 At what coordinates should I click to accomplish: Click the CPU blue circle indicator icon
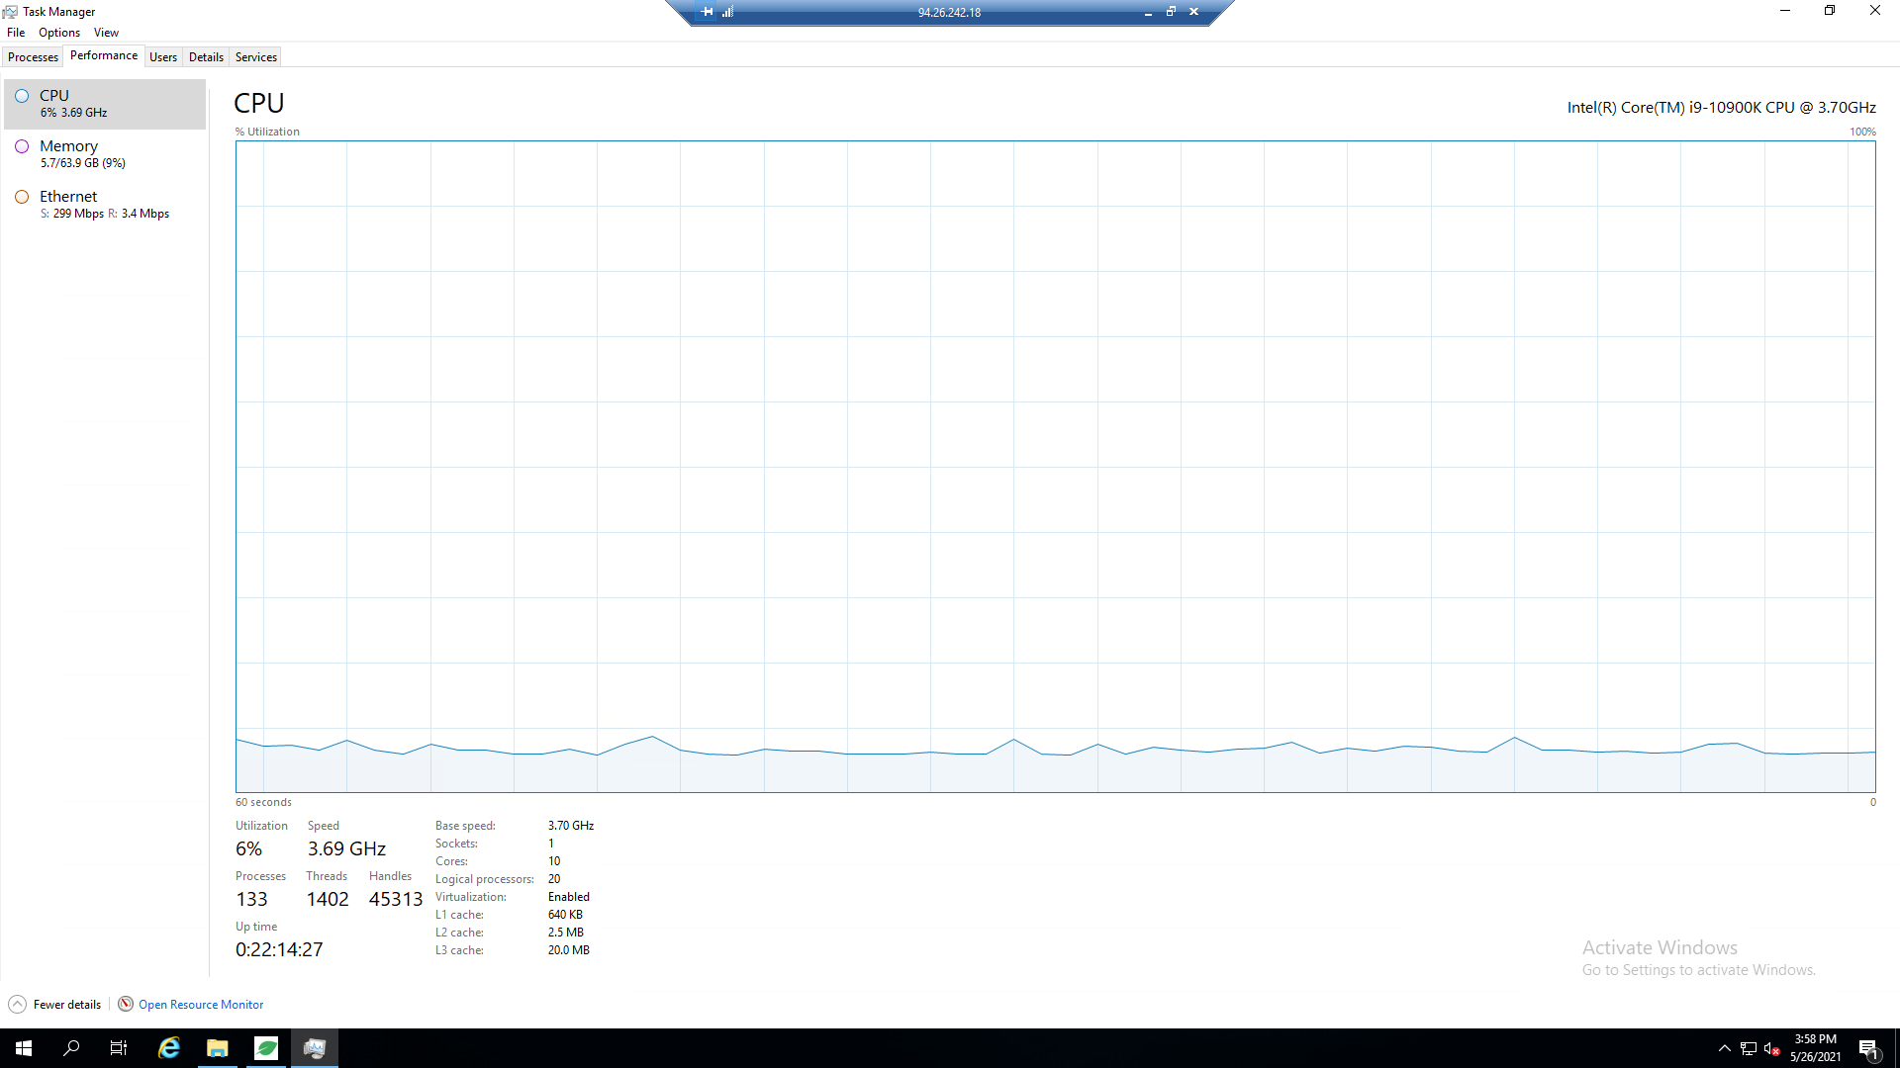pyautogui.click(x=22, y=96)
